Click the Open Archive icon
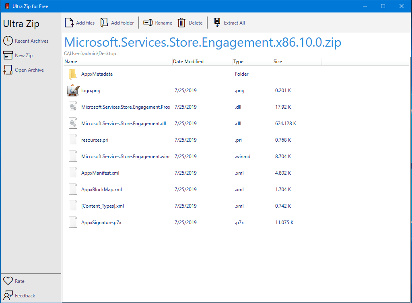 tap(8, 70)
